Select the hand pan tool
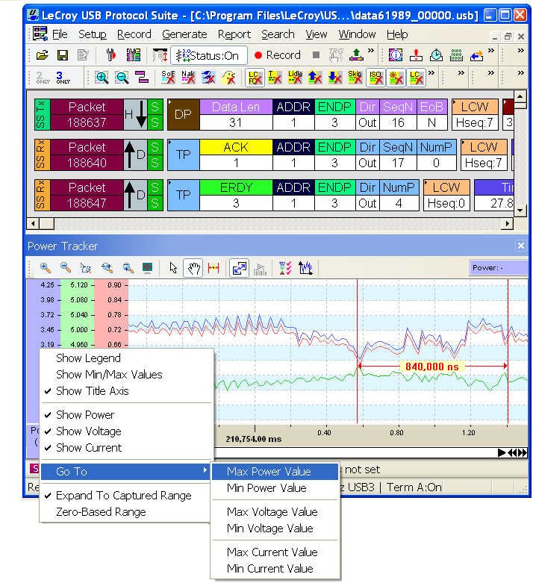536x583 pixels. (193, 268)
